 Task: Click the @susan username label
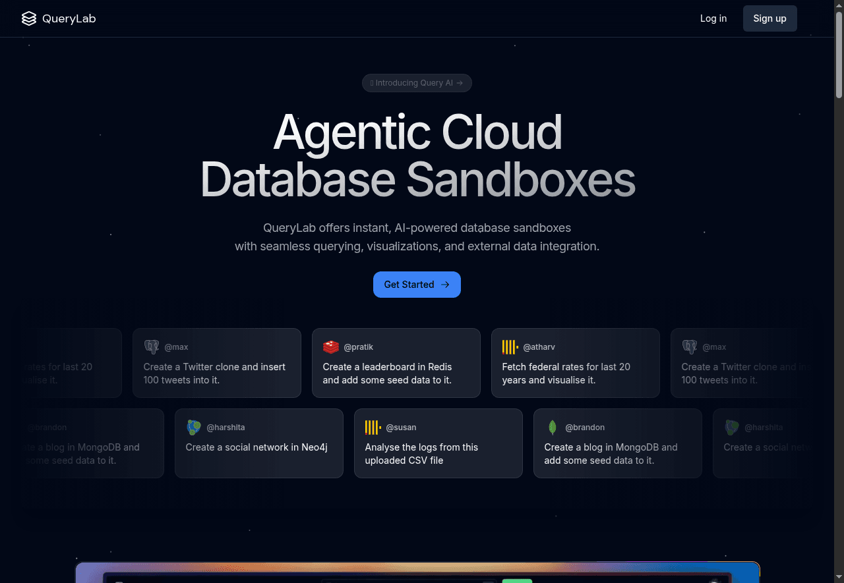click(x=401, y=428)
